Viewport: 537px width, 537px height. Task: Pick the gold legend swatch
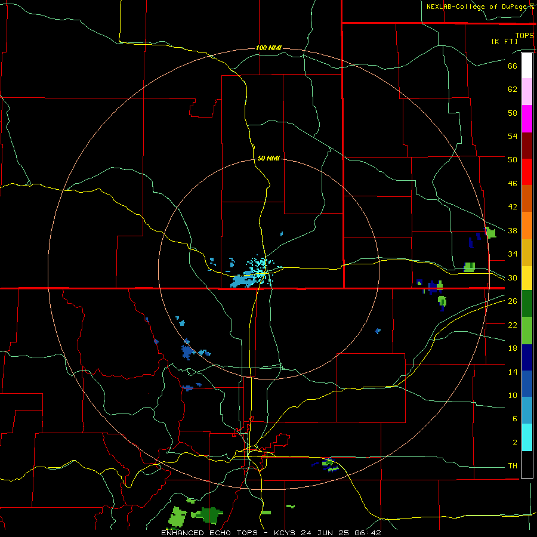coord(527,252)
